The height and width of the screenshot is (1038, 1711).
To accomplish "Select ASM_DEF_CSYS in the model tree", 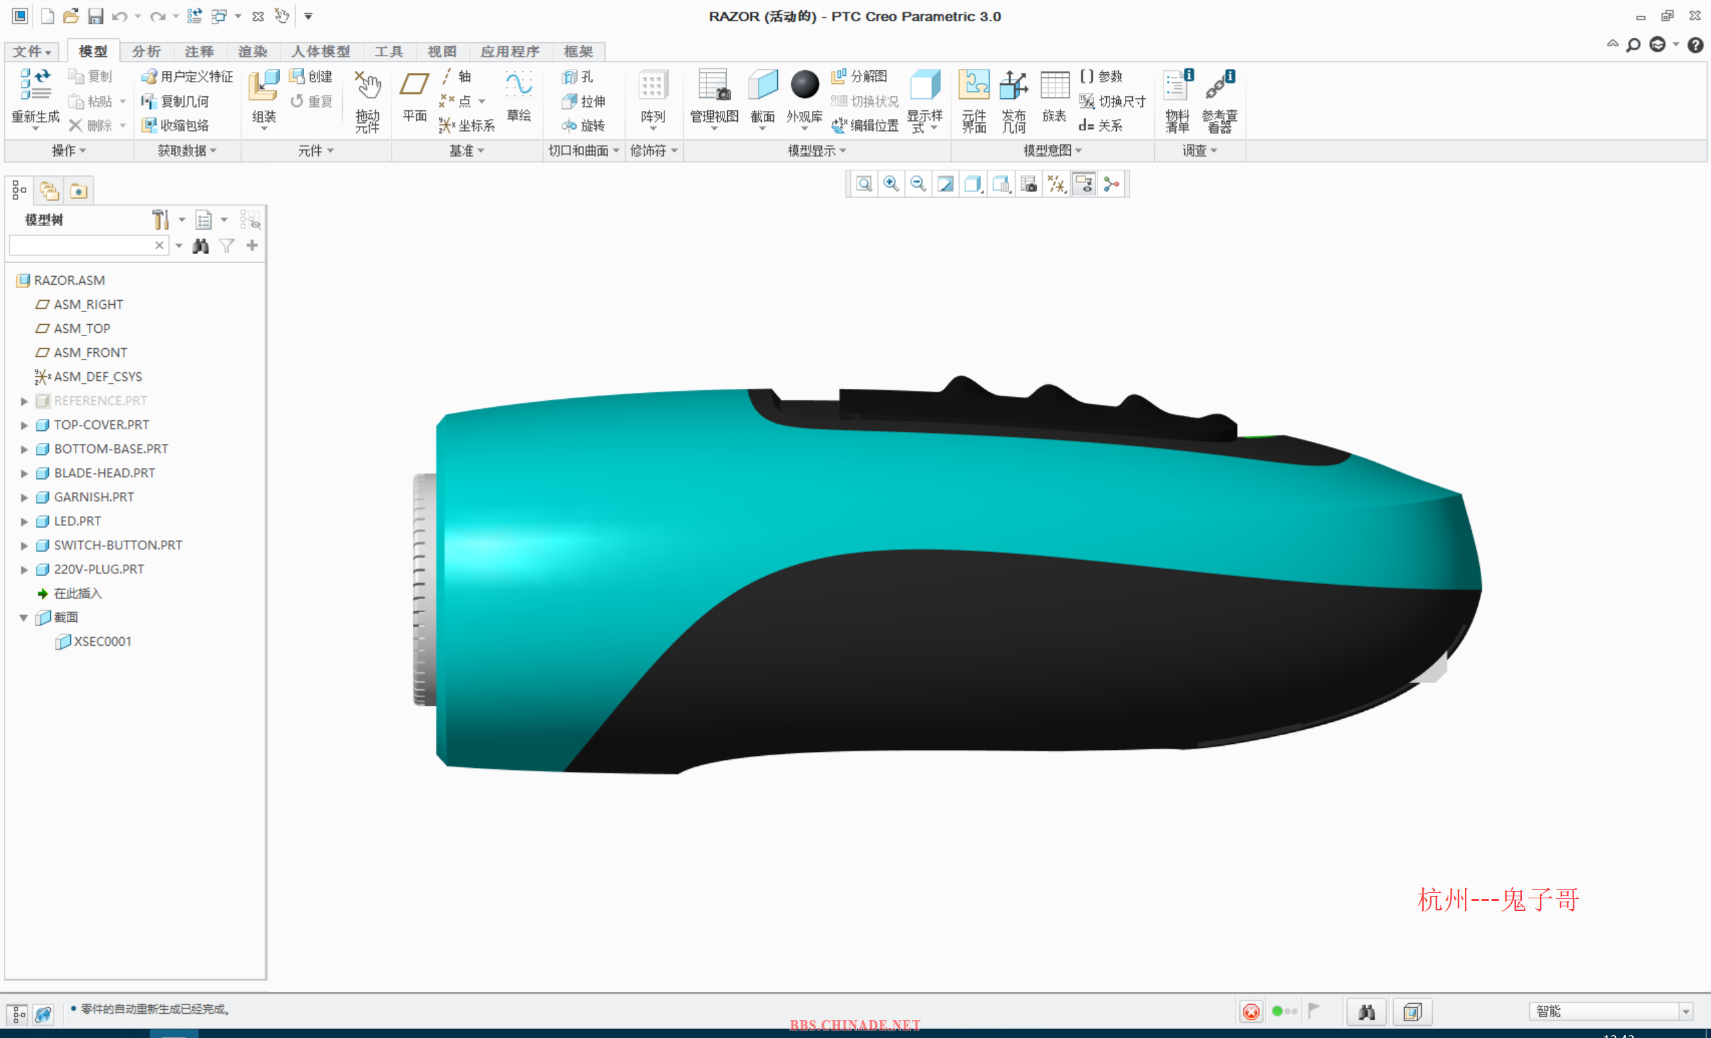I will pyautogui.click(x=98, y=377).
